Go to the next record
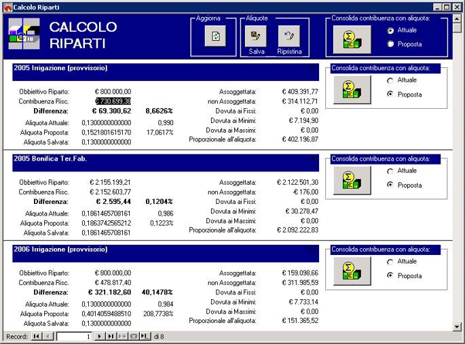Screen dimensions: 465x344 (99, 337)
